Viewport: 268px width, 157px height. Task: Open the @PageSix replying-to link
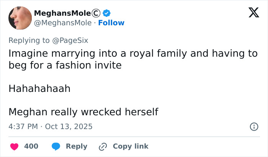(x=70, y=39)
